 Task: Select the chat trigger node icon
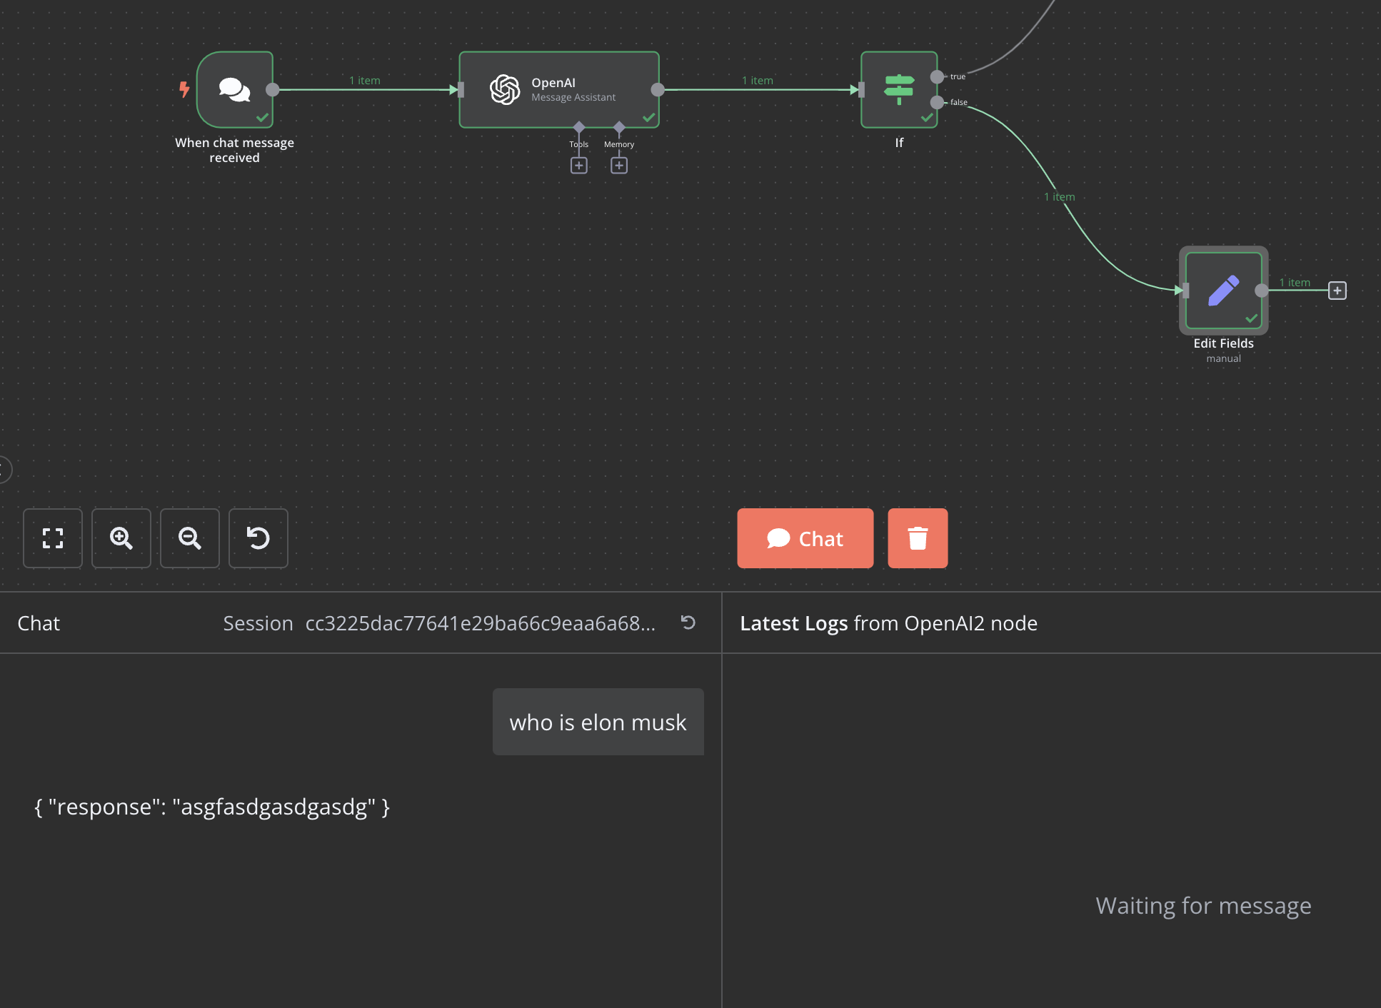[235, 90]
